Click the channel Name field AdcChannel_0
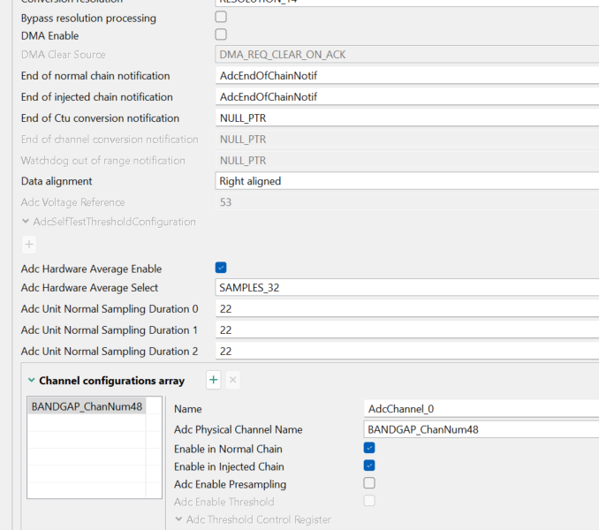The image size is (599, 530). tap(481, 409)
